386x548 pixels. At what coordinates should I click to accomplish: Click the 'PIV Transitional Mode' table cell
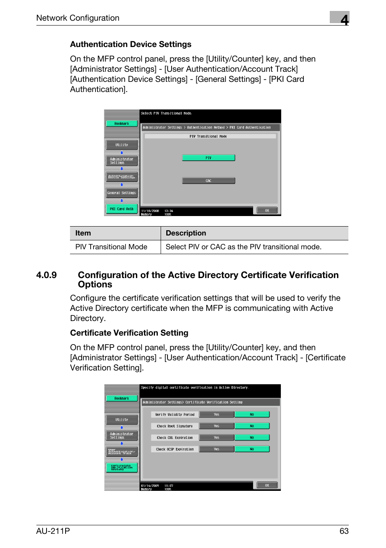(115, 247)
